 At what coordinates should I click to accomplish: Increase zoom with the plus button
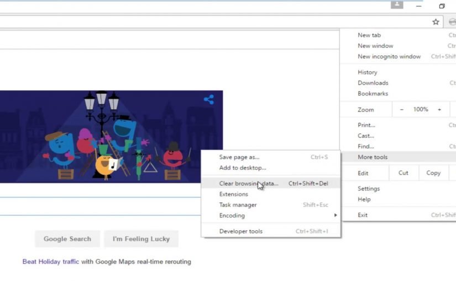439,110
